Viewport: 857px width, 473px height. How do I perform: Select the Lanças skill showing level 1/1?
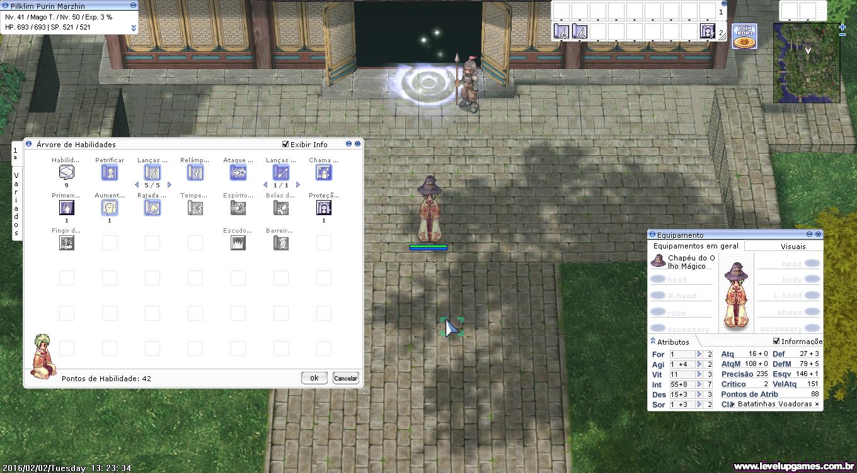tap(281, 173)
